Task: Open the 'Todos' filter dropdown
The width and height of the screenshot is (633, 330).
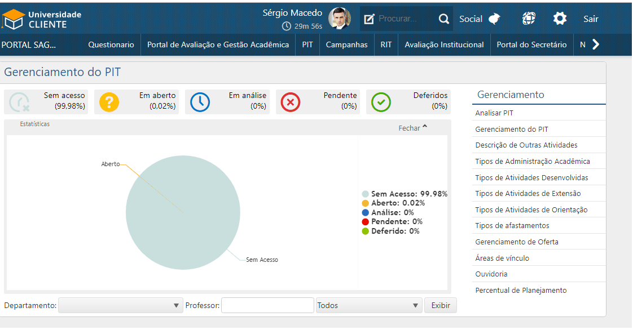Action: tap(369, 305)
